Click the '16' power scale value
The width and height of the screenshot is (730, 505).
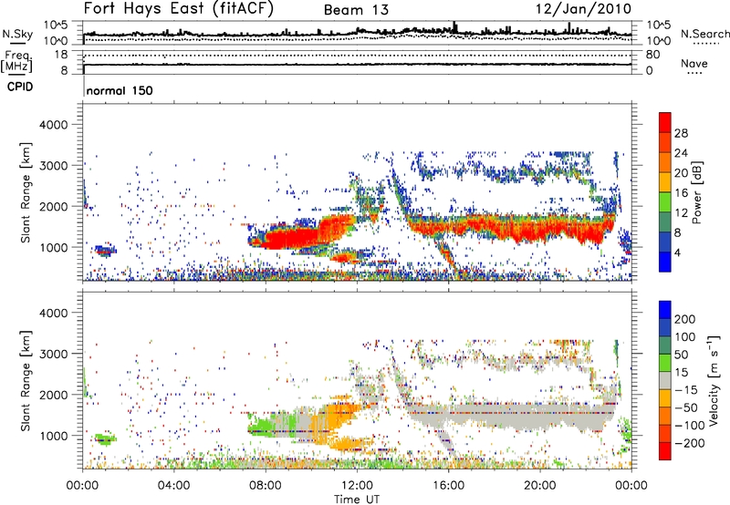coord(681,193)
